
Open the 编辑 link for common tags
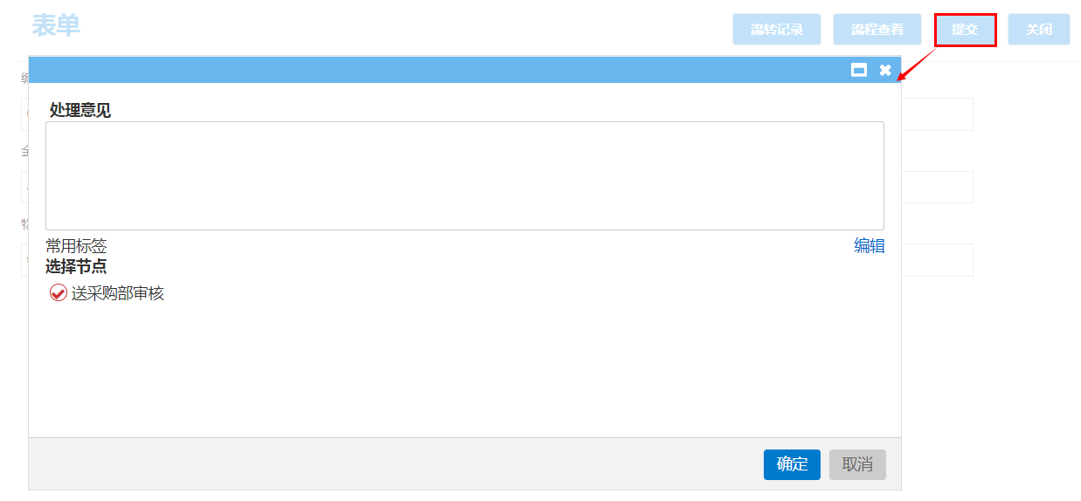point(869,246)
